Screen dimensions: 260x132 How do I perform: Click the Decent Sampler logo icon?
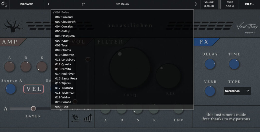coord(4,4)
